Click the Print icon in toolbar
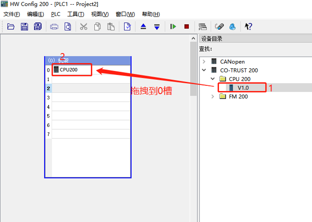 pyautogui.click(x=54, y=27)
